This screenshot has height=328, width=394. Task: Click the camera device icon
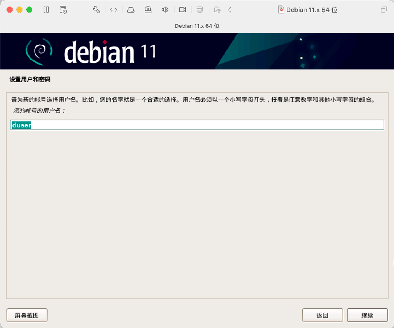pyautogui.click(x=183, y=10)
